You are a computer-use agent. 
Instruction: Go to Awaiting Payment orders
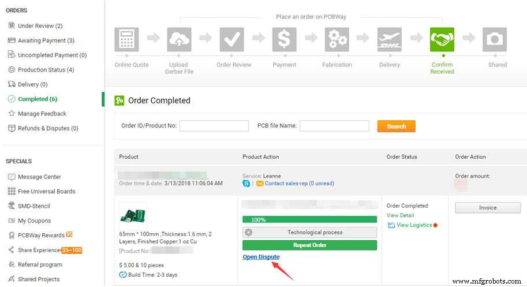click(x=46, y=40)
